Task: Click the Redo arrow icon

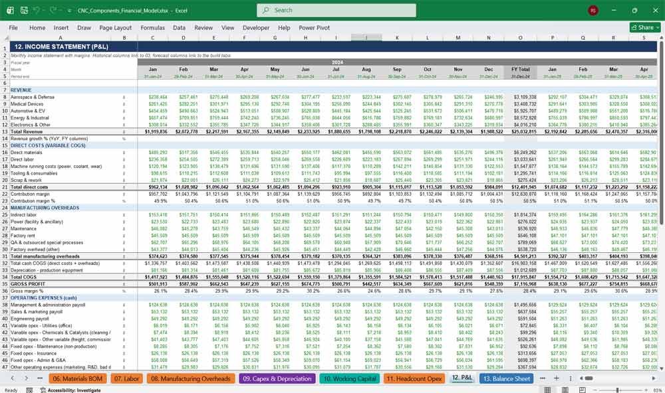Action: (x=53, y=10)
